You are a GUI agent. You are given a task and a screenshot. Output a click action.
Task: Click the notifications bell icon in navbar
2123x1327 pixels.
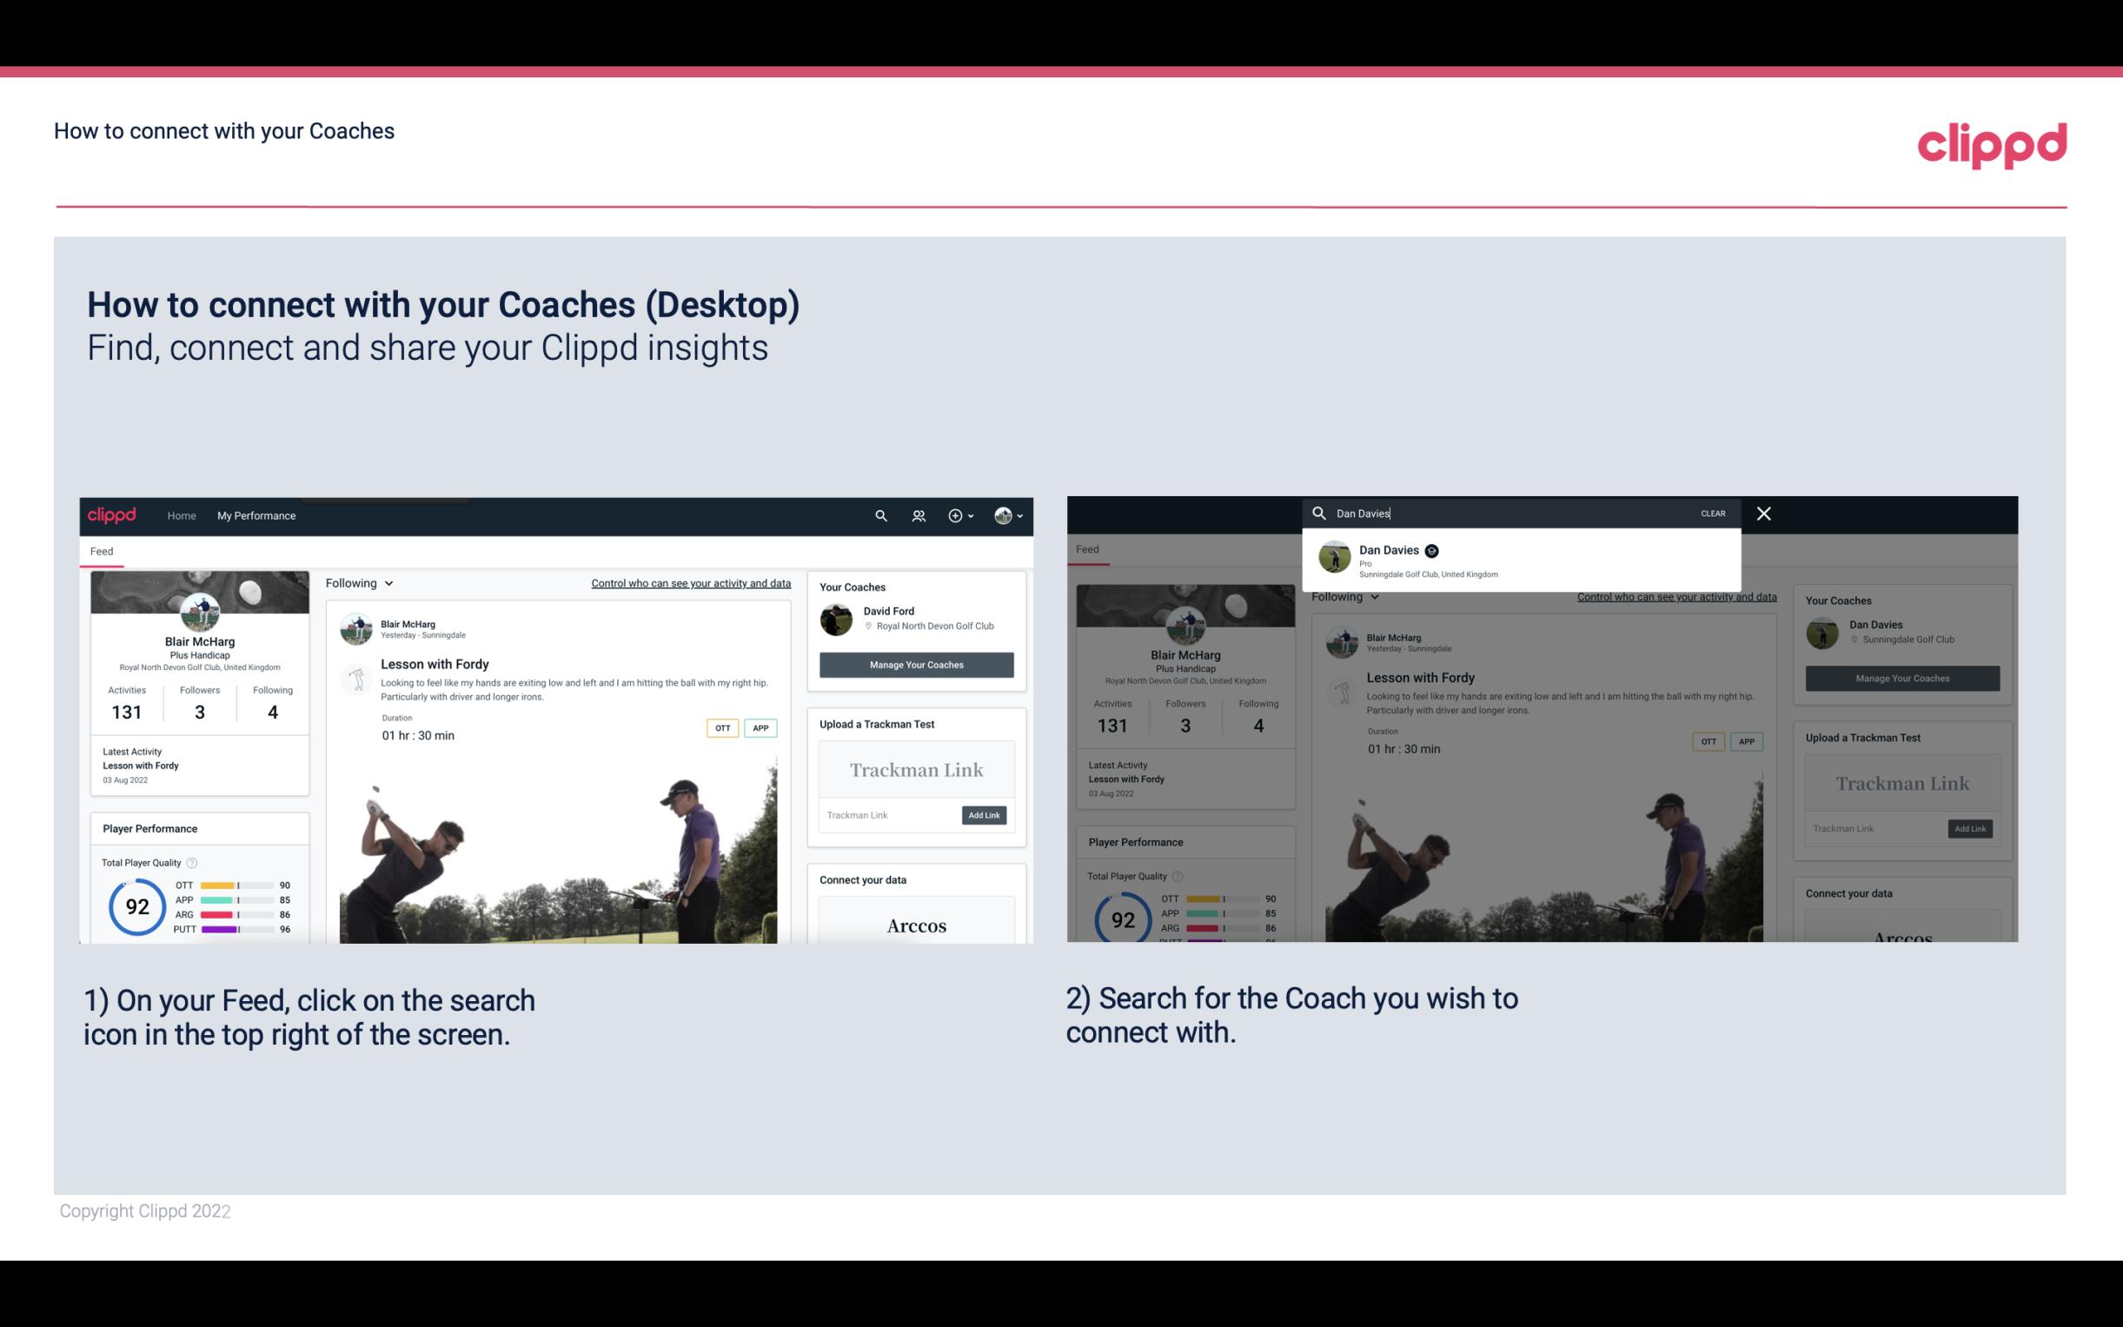pos(919,515)
